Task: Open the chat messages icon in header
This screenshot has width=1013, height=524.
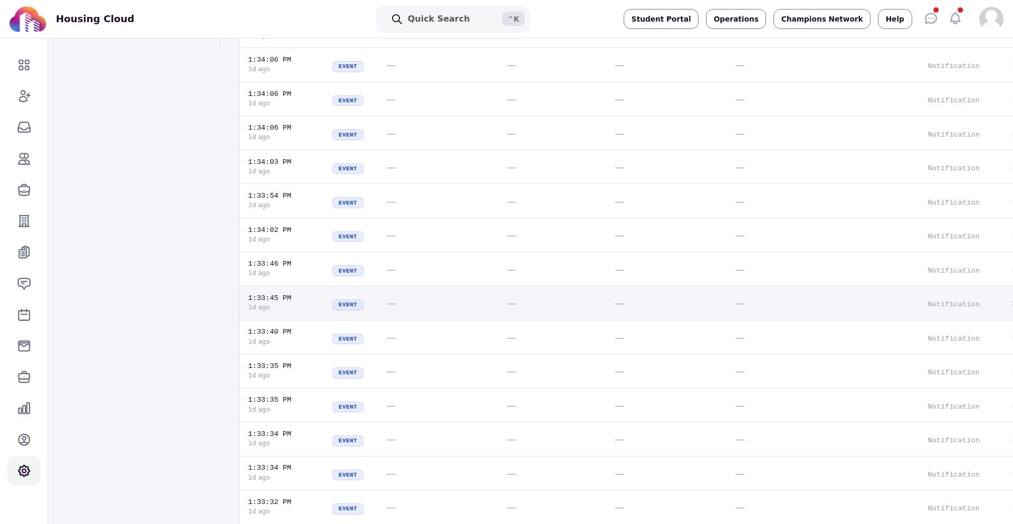Action: 931,18
